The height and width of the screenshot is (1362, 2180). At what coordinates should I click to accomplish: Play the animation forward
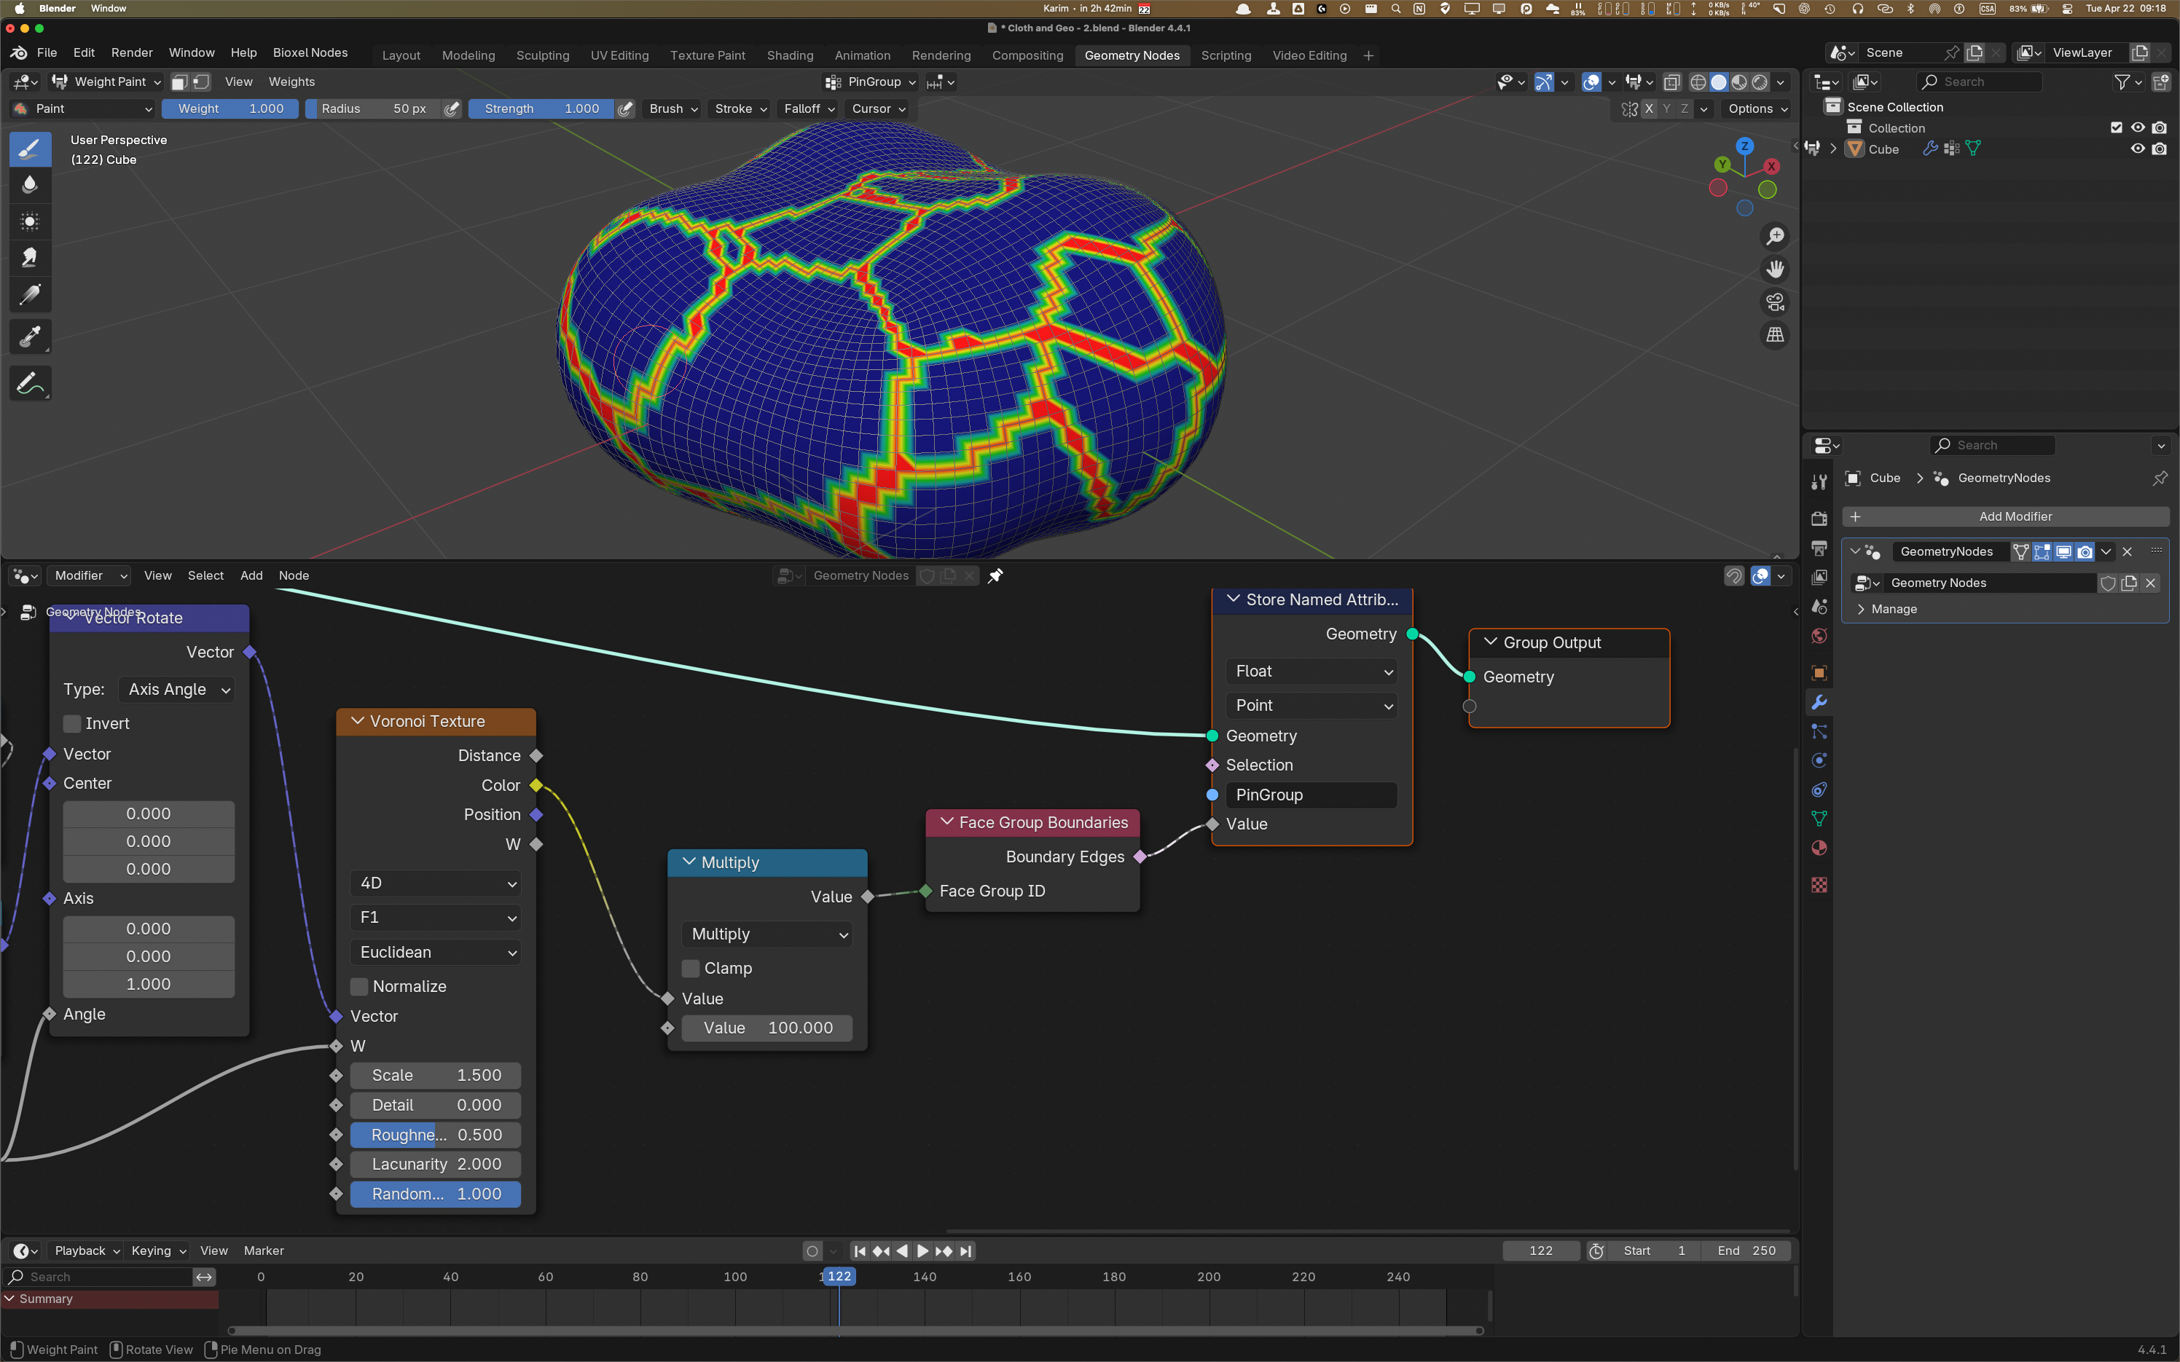pyautogui.click(x=922, y=1251)
